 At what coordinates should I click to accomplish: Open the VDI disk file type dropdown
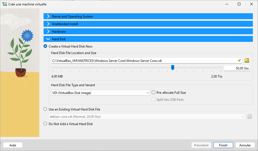coord(100,93)
